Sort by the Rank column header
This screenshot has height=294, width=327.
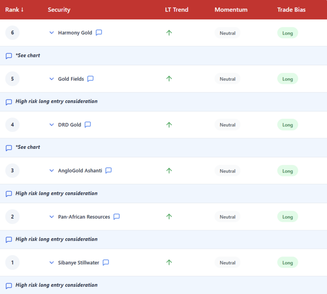pos(15,10)
